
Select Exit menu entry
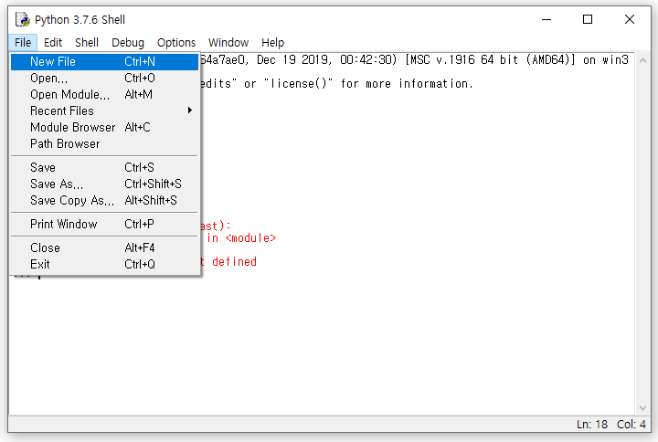104,264
